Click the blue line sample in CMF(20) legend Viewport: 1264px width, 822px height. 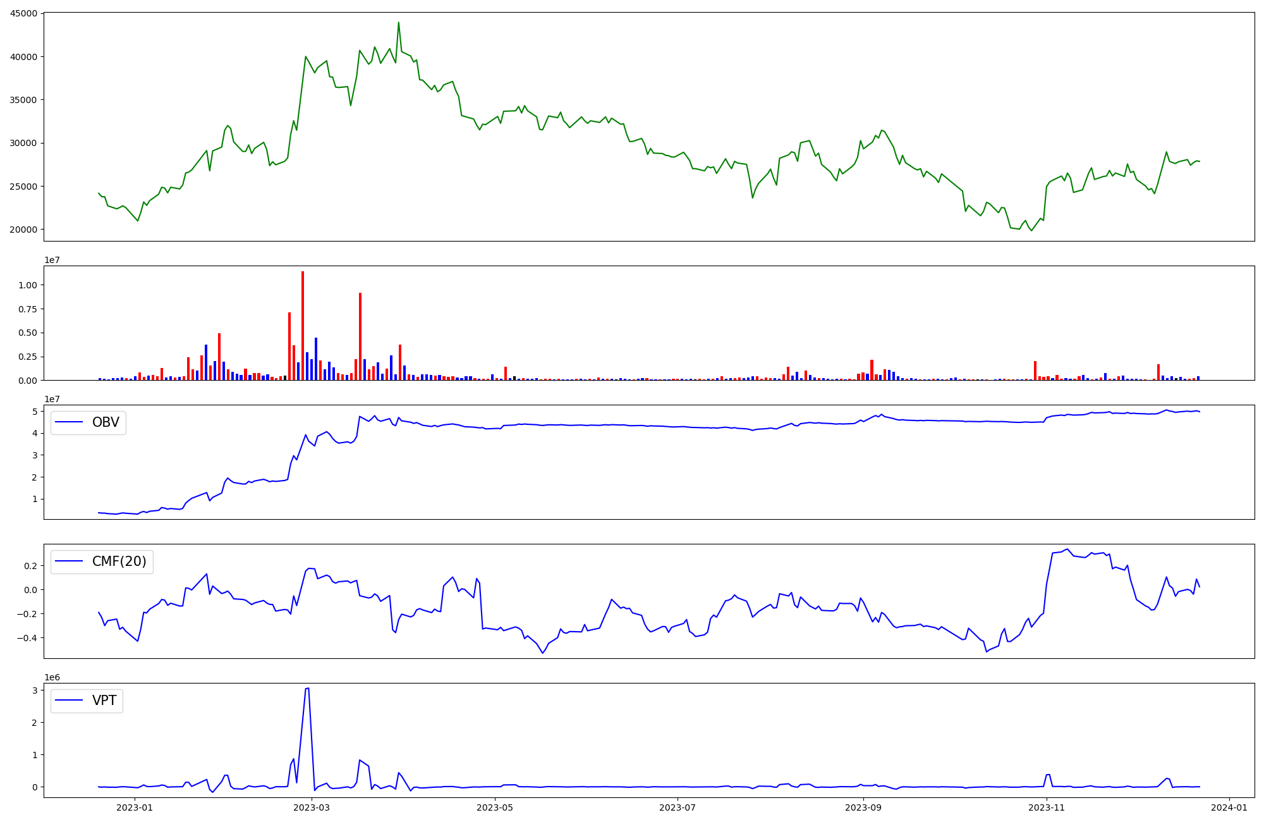point(70,561)
